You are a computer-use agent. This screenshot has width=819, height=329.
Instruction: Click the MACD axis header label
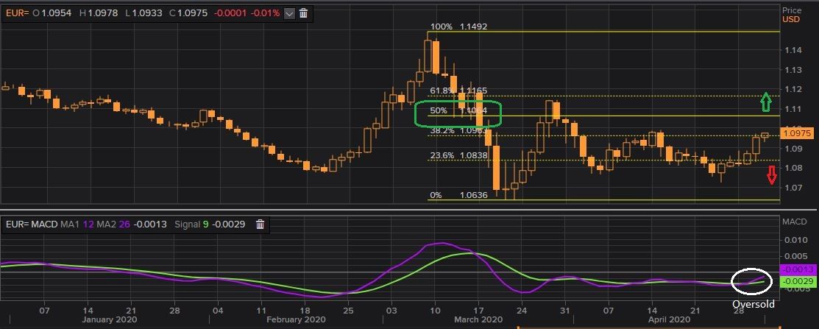pyautogui.click(x=794, y=222)
